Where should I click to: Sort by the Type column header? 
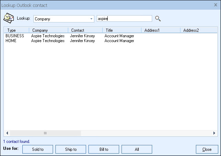[x=16, y=30]
